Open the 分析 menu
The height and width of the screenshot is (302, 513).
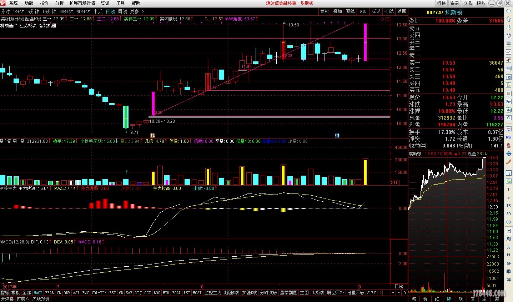tap(59, 3)
